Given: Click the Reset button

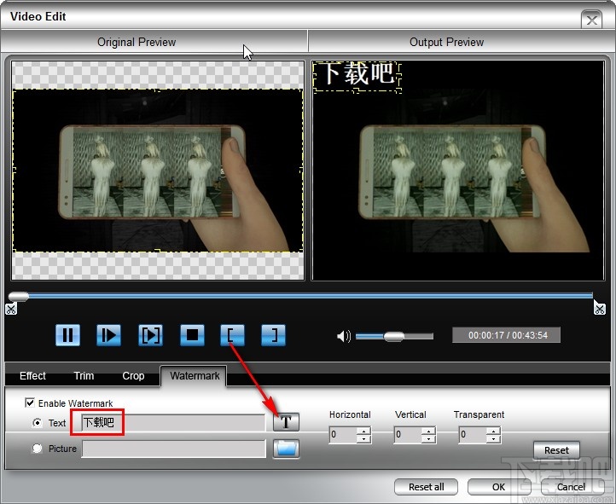Looking at the screenshot, I should pyautogui.click(x=556, y=449).
